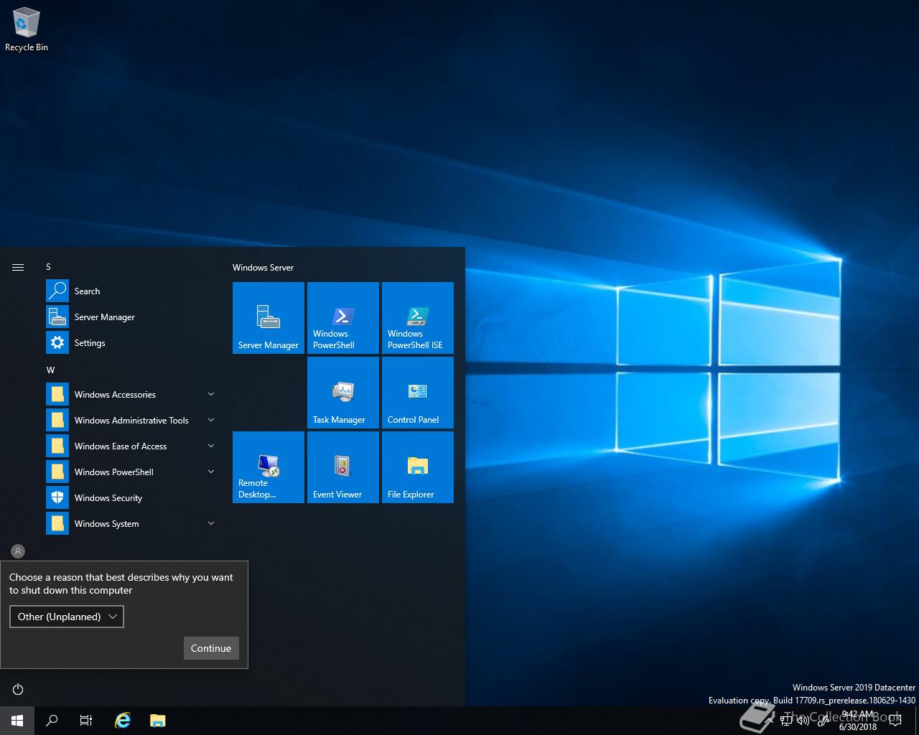Open the shutdown reason dropdown
The image size is (919, 735).
pyautogui.click(x=67, y=617)
